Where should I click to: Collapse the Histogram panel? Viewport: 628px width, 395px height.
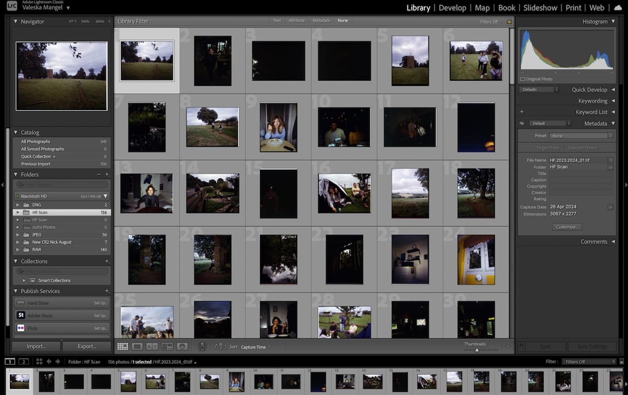(613, 21)
